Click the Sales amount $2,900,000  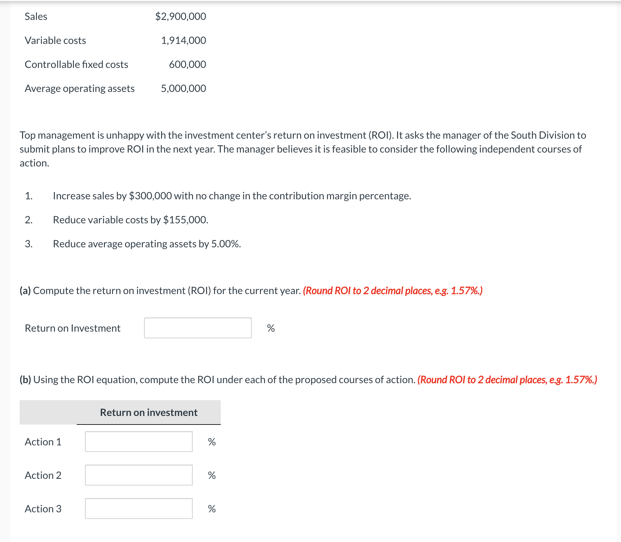(180, 16)
